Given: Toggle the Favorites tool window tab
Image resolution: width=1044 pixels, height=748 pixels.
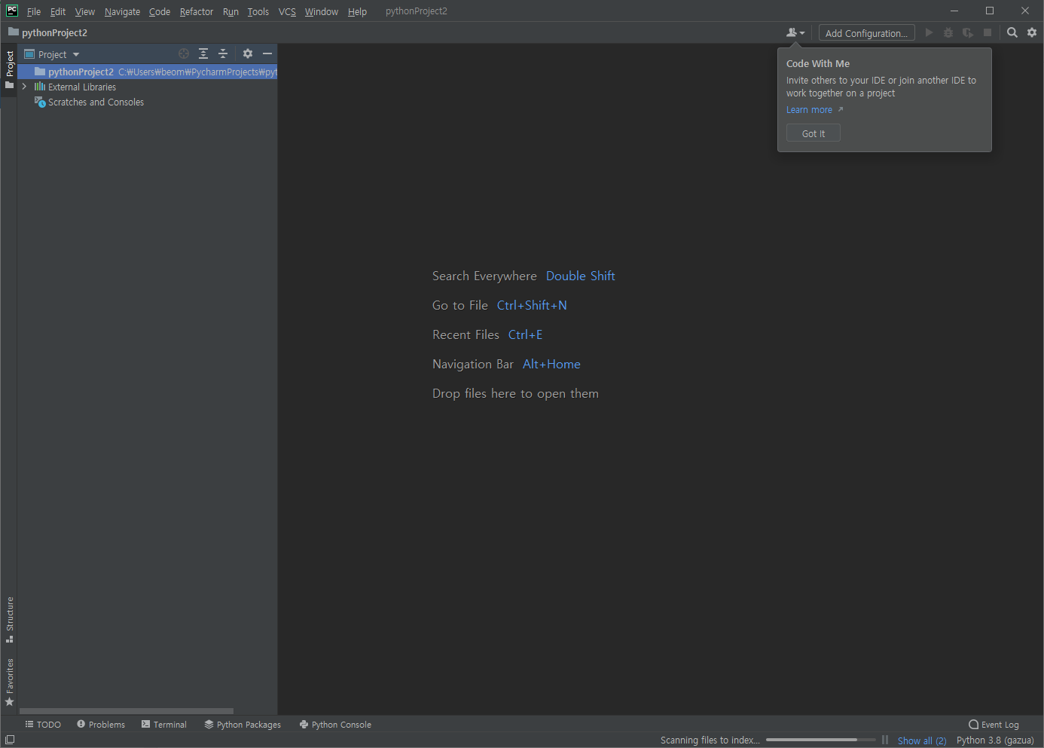Looking at the screenshot, I should pos(9,682).
